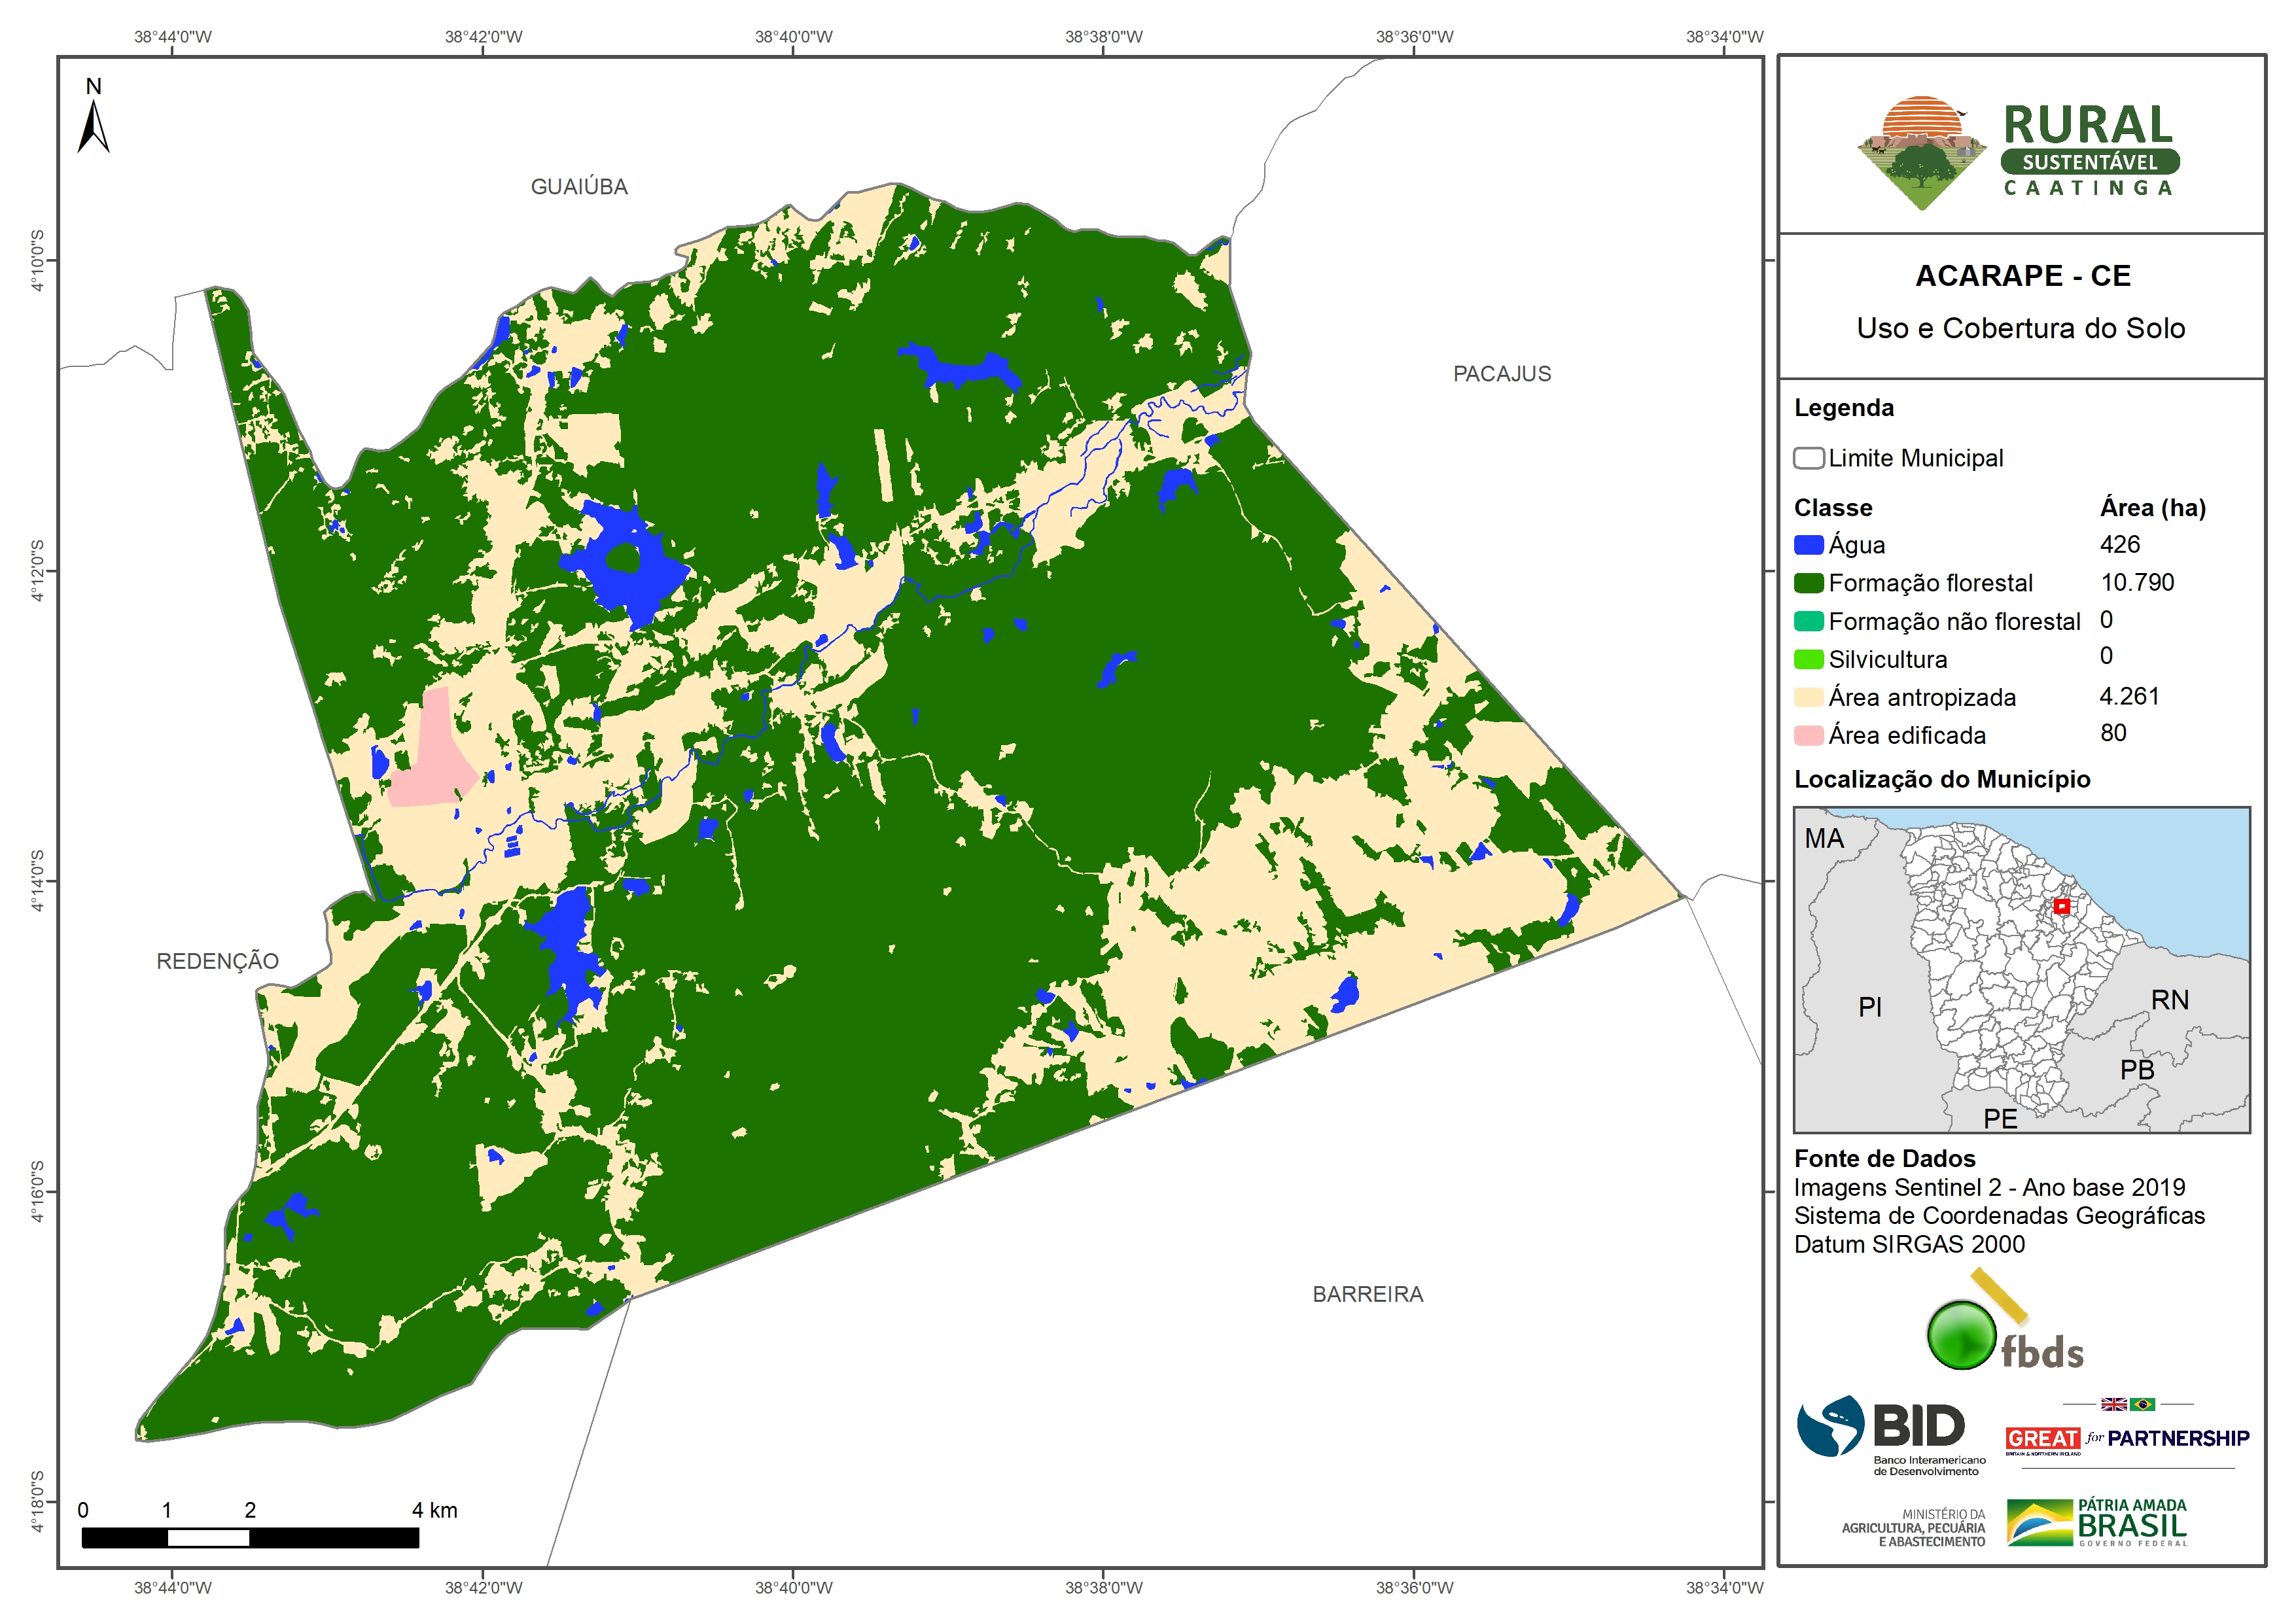Click the Água blue legend swatch
This screenshot has width=2296, height=1623.
coord(1808,545)
